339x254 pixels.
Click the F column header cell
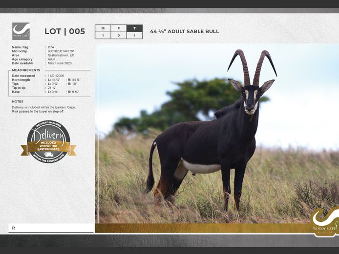(x=119, y=28)
